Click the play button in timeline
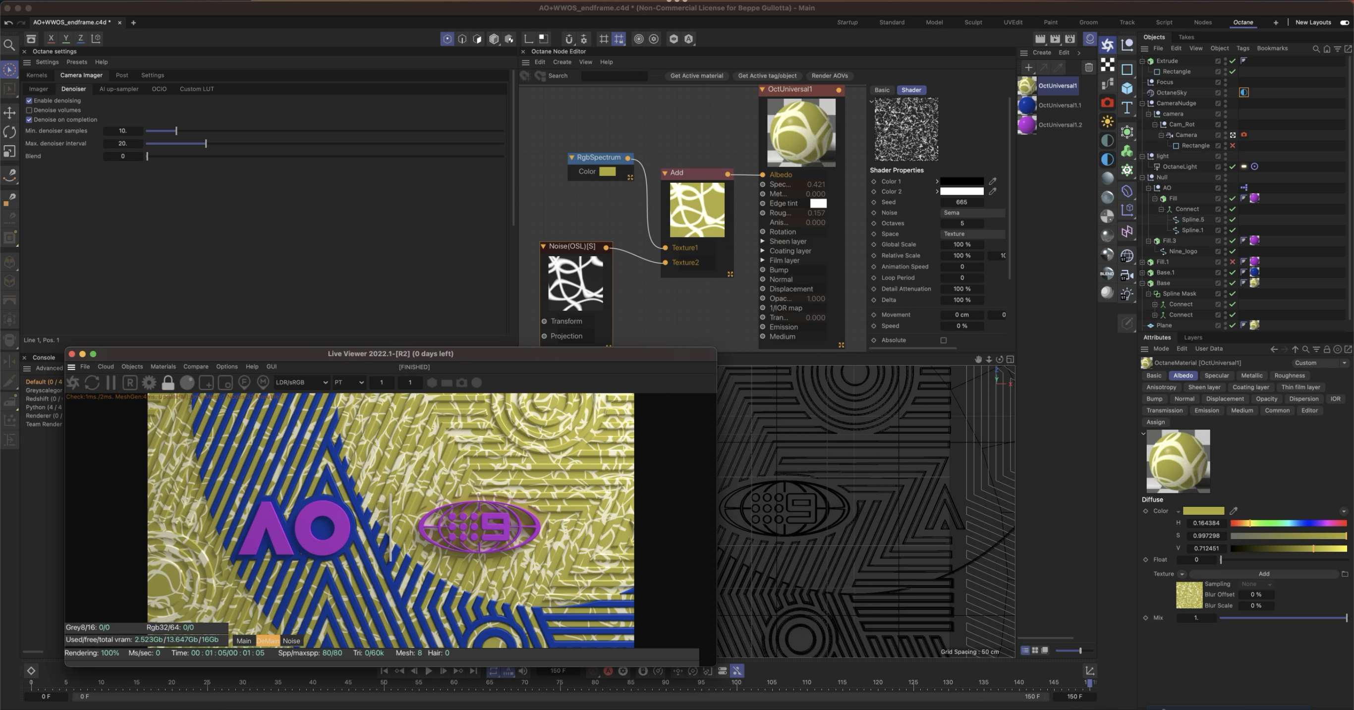1354x710 pixels. coord(428,671)
